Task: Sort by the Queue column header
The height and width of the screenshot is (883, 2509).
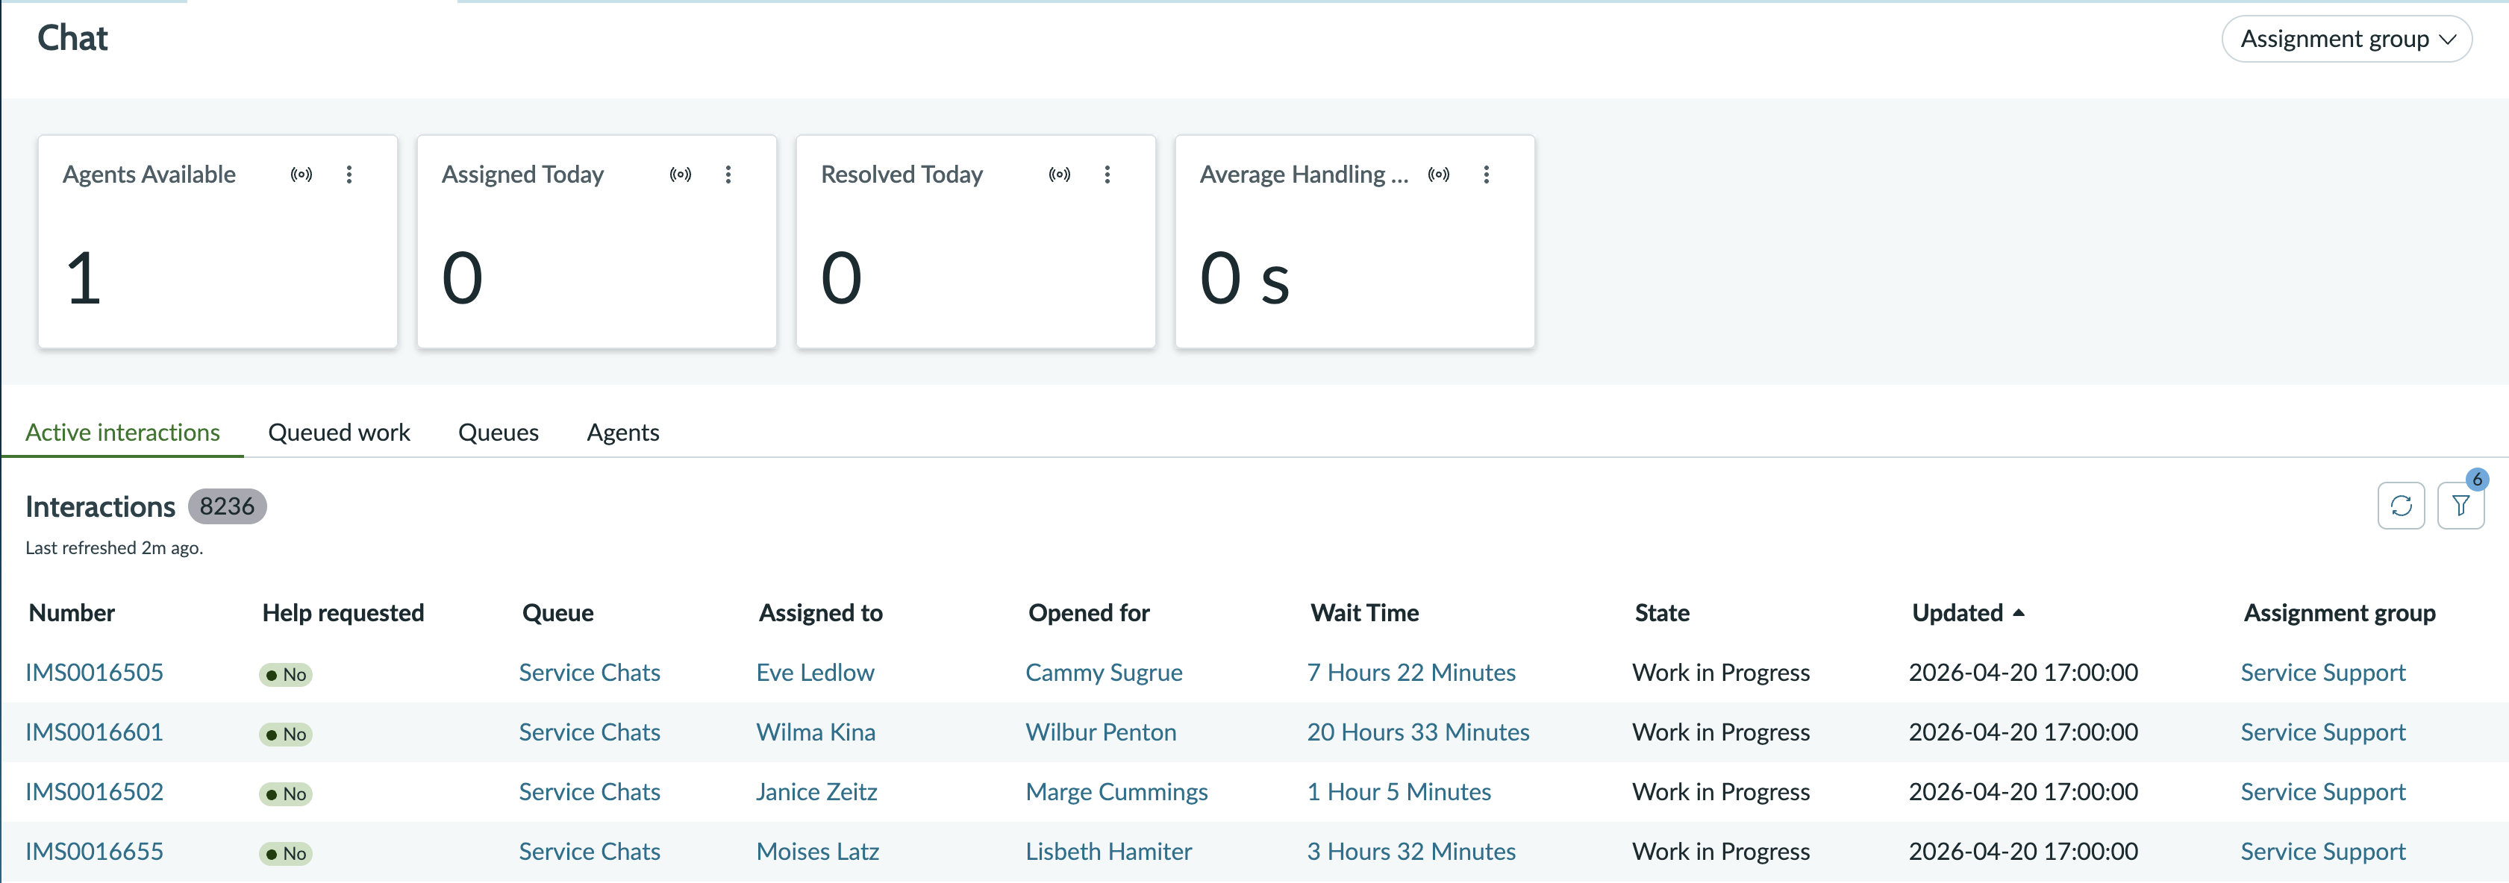Action: 558,612
